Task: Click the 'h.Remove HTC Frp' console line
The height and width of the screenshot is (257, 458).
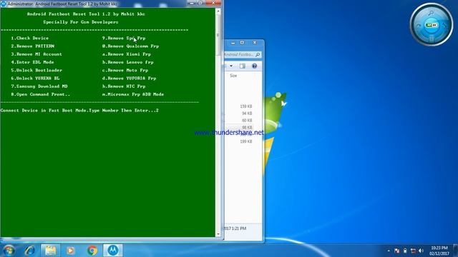Action: pos(124,86)
